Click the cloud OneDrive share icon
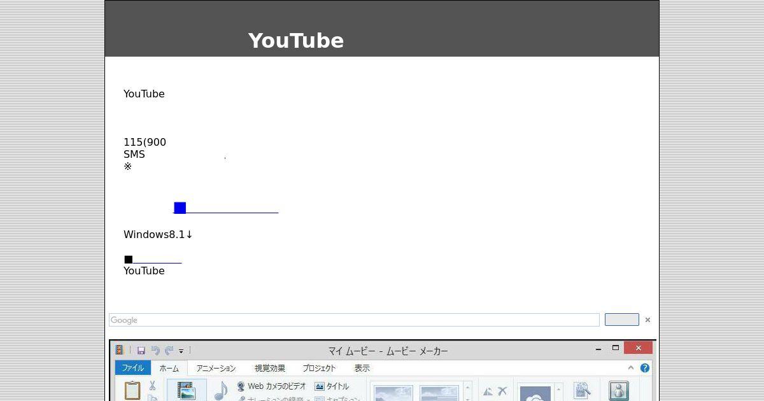Image resolution: width=764 pixels, height=401 pixels. point(535,393)
